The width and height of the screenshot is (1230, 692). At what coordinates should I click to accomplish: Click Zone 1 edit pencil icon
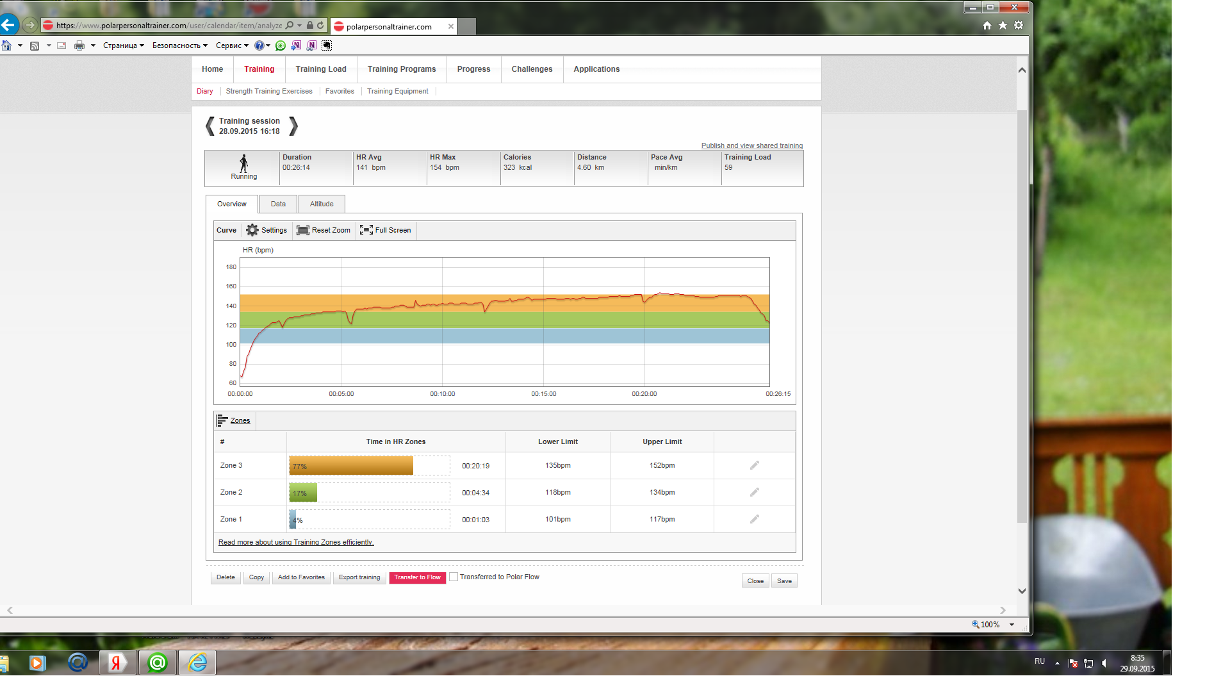[x=755, y=519]
